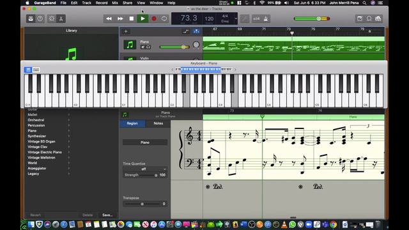
Task: Open the Record menu
Action: coord(102,3)
